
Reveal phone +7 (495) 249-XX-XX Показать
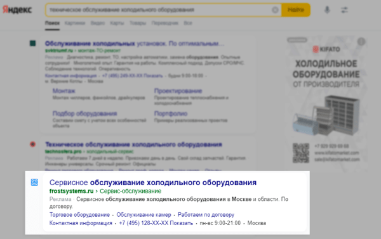pos(133,75)
